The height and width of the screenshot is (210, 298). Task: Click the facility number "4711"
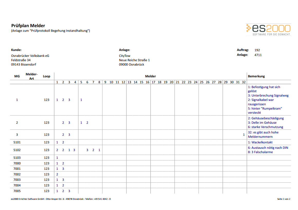click(x=258, y=55)
